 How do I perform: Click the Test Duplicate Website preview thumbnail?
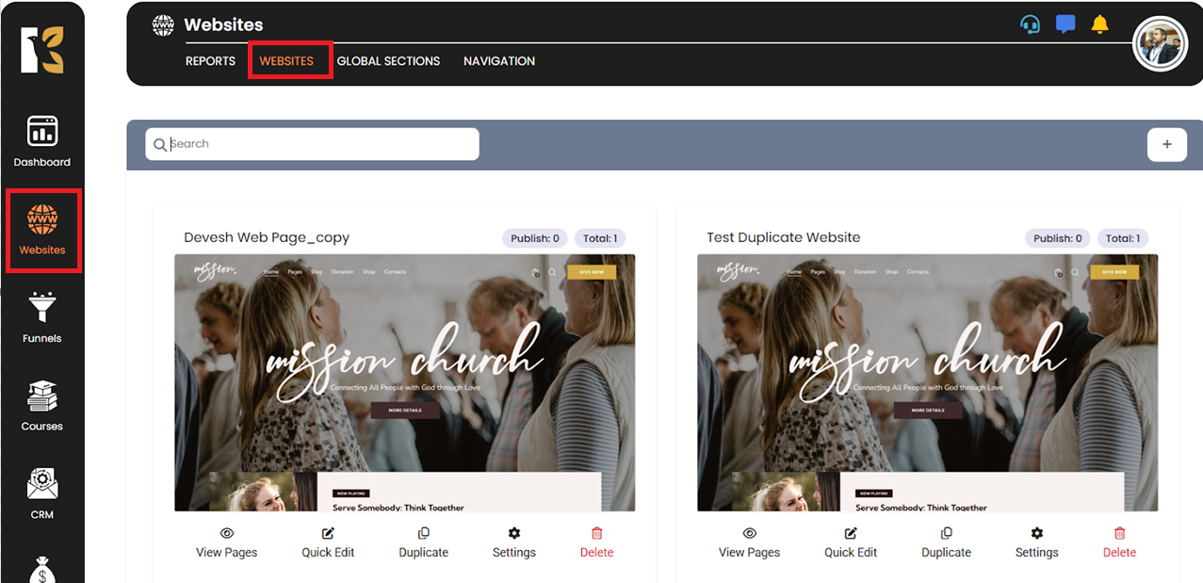(x=927, y=382)
